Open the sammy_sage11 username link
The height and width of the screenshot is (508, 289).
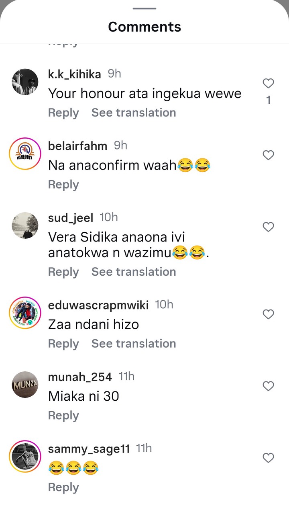tap(89, 449)
